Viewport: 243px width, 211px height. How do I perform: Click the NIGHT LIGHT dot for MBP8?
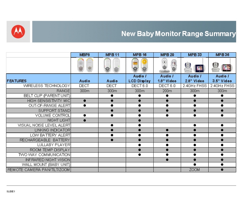pyautogui.click(x=85, y=120)
